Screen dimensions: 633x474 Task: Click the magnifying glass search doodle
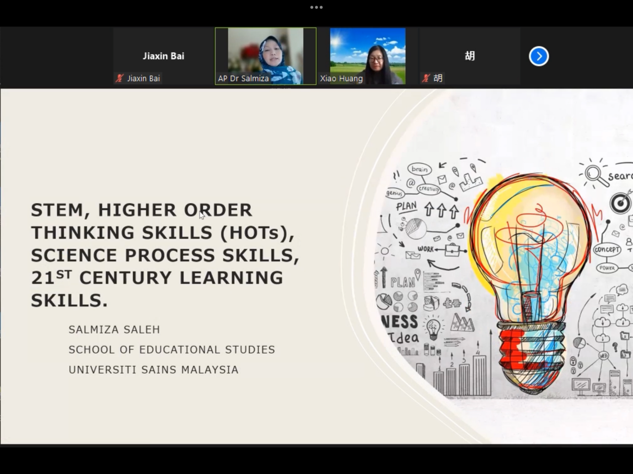point(594,174)
